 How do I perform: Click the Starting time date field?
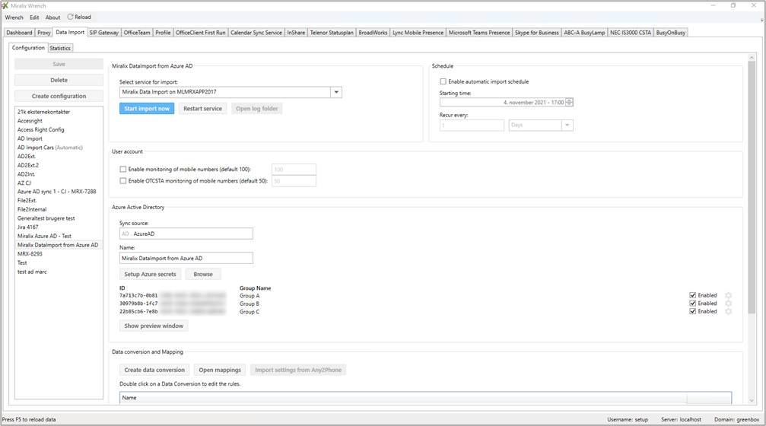click(x=503, y=102)
